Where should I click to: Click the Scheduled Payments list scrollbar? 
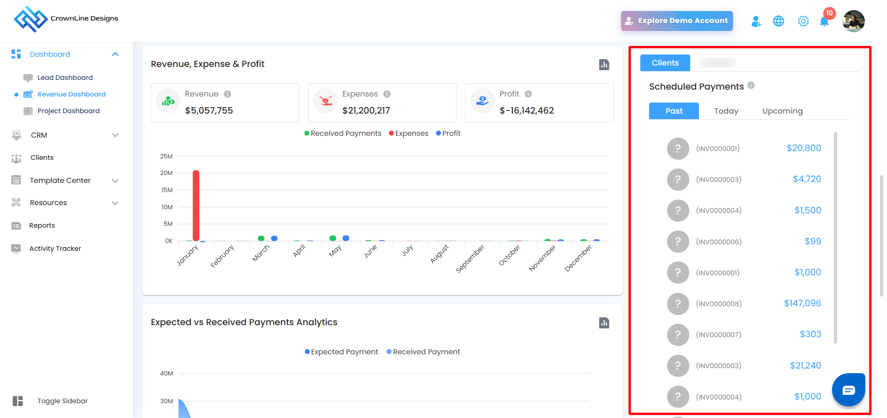(x=835, y=238)
